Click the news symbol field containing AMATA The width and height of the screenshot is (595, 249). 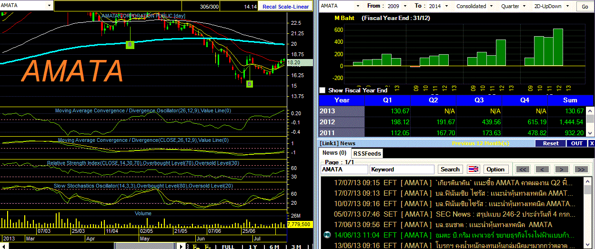pos(344,169)
